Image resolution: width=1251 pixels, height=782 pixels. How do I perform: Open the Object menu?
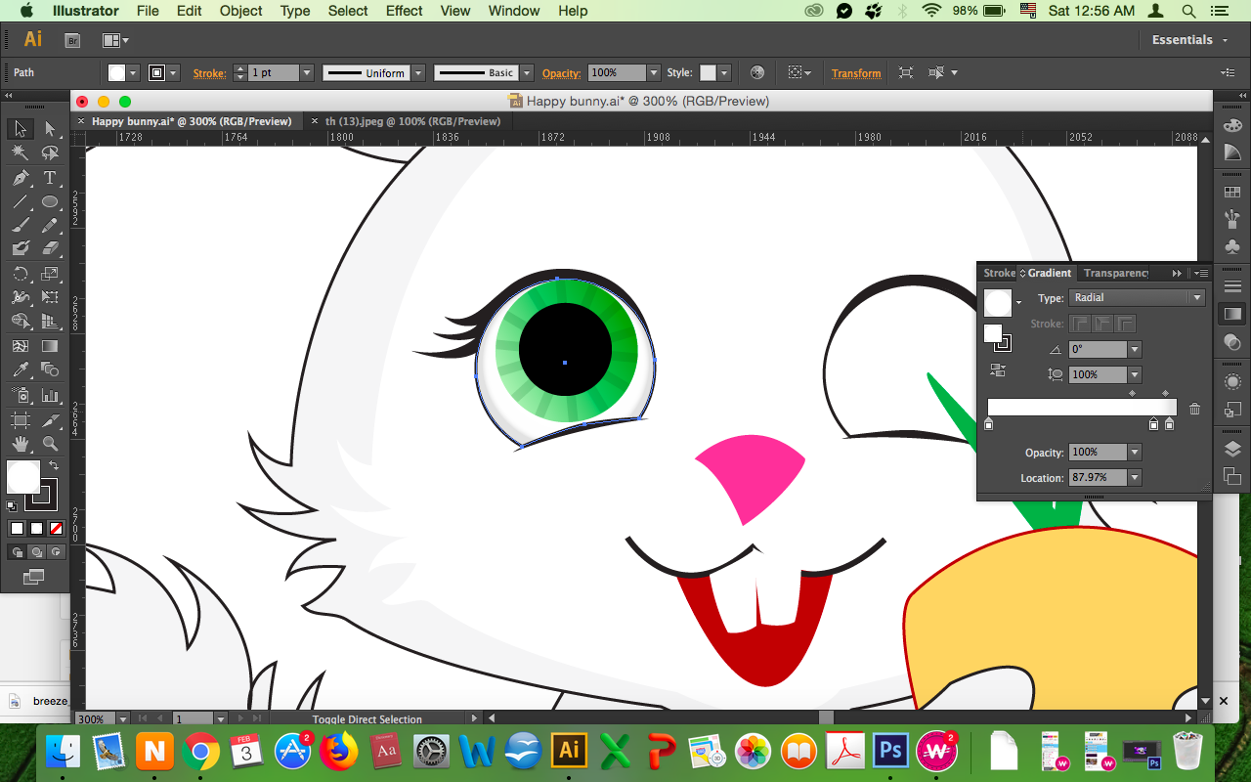tap(241, 11)
